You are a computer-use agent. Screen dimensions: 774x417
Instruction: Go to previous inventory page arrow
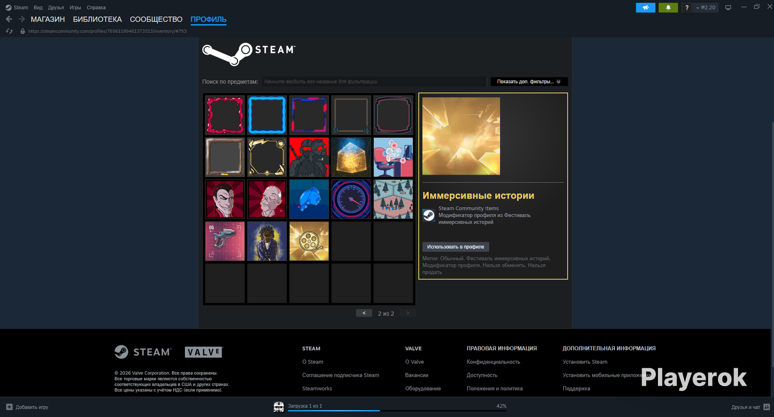(364, 313)
